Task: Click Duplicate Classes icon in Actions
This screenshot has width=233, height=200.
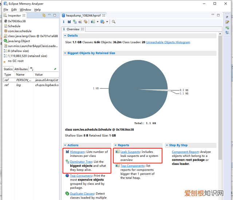Action: 67,193
